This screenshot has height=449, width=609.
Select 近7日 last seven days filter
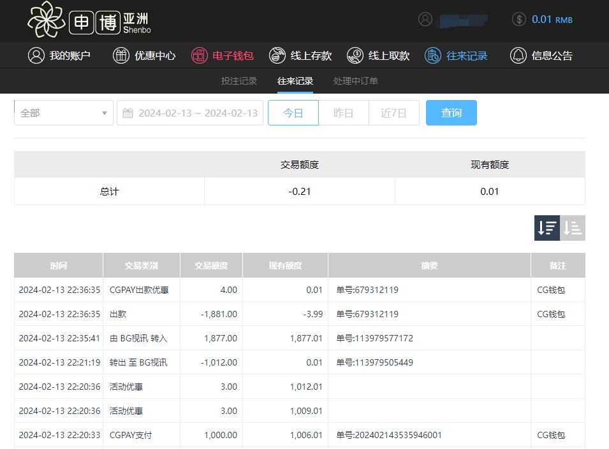[x=393, y=113]
